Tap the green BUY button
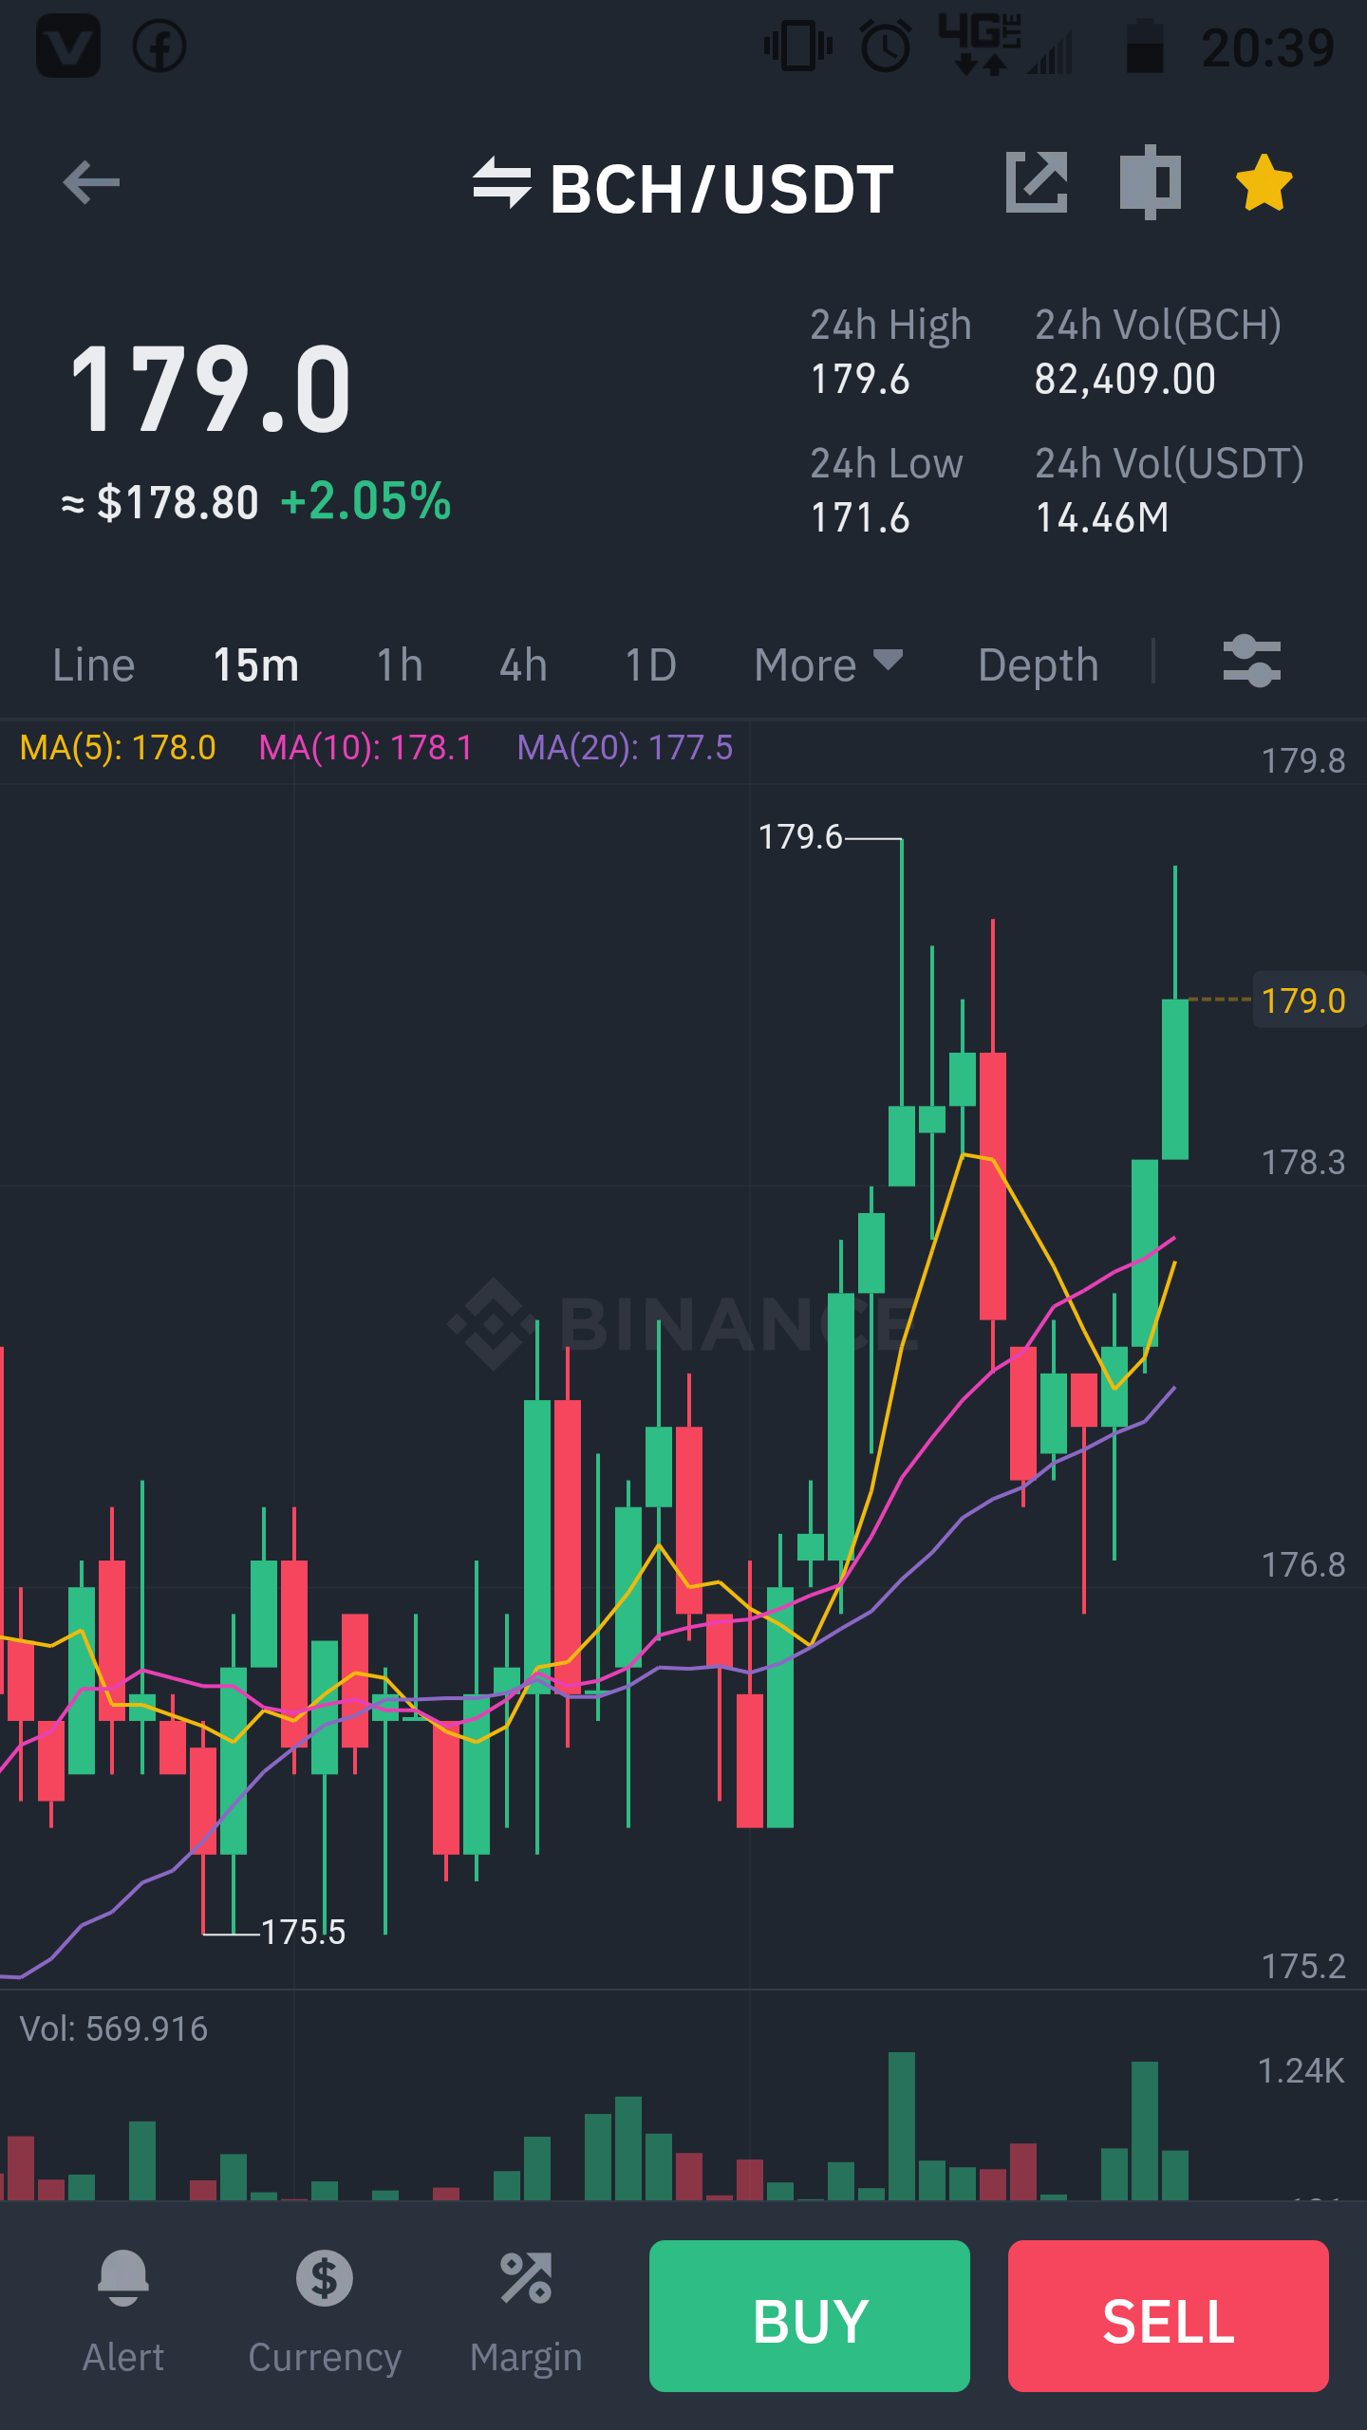 click(x=810, y=2316)
